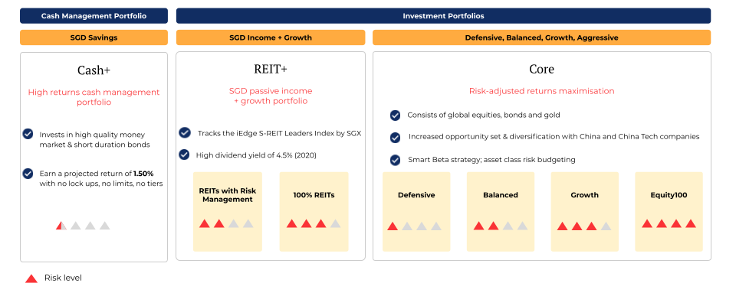Click checkmark beside global equities, bonds and gold
Image resolution: width=736 pixels, height=296 pixels.
(x=396, y=115)
